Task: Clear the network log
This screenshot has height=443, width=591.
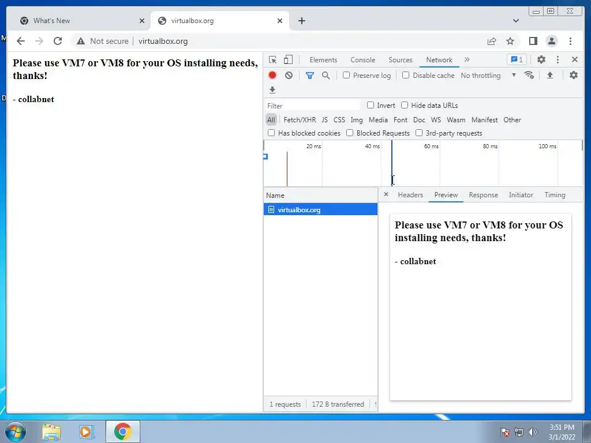Action: pos(289,76)
